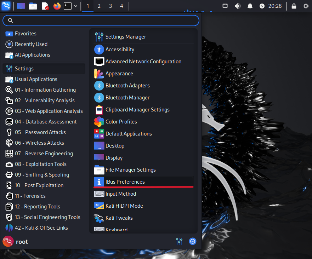Open 01 - Information Gathering category
Screen dimensions: 312x259
[x=44, y=90]
